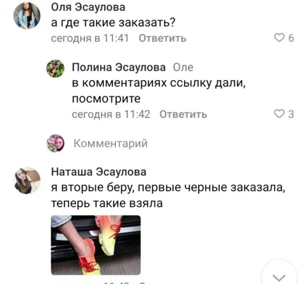The height and width of the screenshot is (284, 305).
Task: Tap your own avatar beside the comment field
Action: point(55,143)
